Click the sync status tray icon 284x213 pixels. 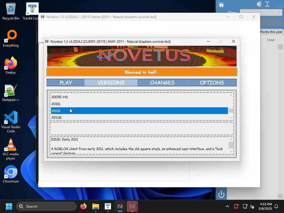coord(236,206)
